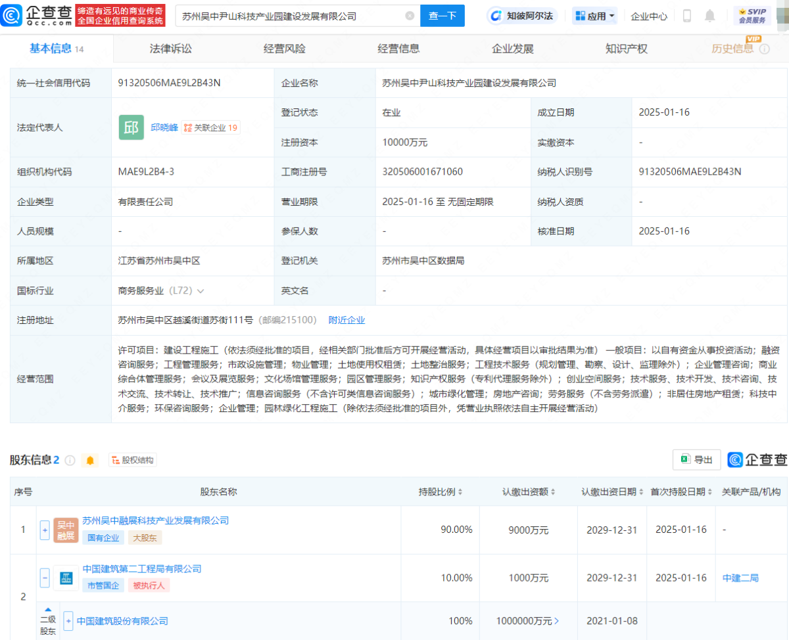This screenshot has width=789, height=640.
Task: Open legal representative 邱晓峰 profile
Action: coord(164,127)
